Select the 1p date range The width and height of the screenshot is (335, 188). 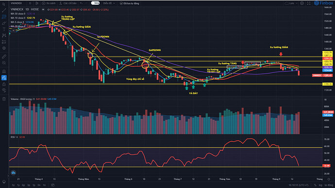click(34, 185)
